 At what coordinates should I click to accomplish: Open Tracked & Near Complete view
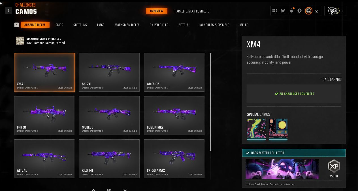click(191, 11)
